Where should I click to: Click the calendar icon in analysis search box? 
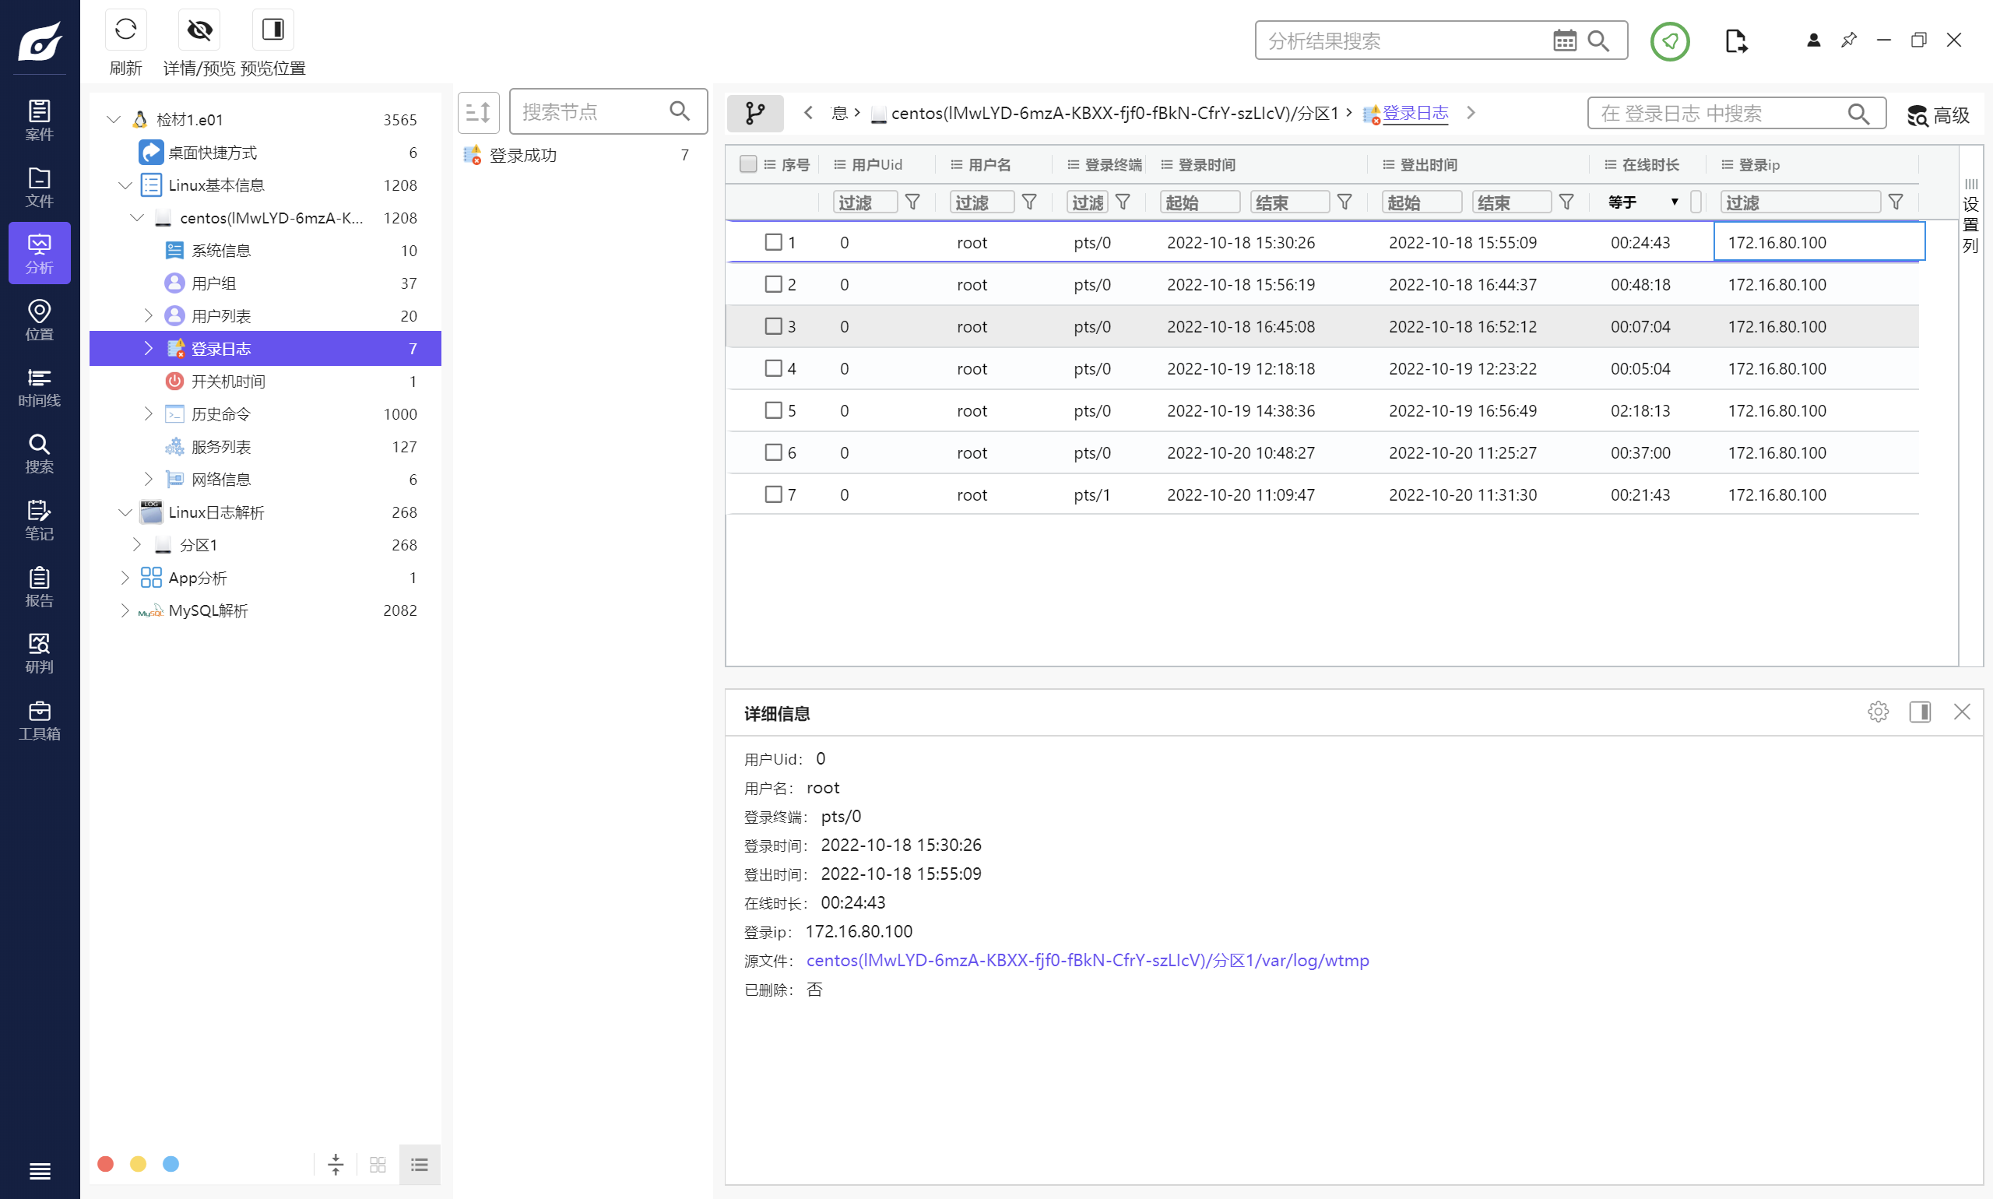(1564, 40)
